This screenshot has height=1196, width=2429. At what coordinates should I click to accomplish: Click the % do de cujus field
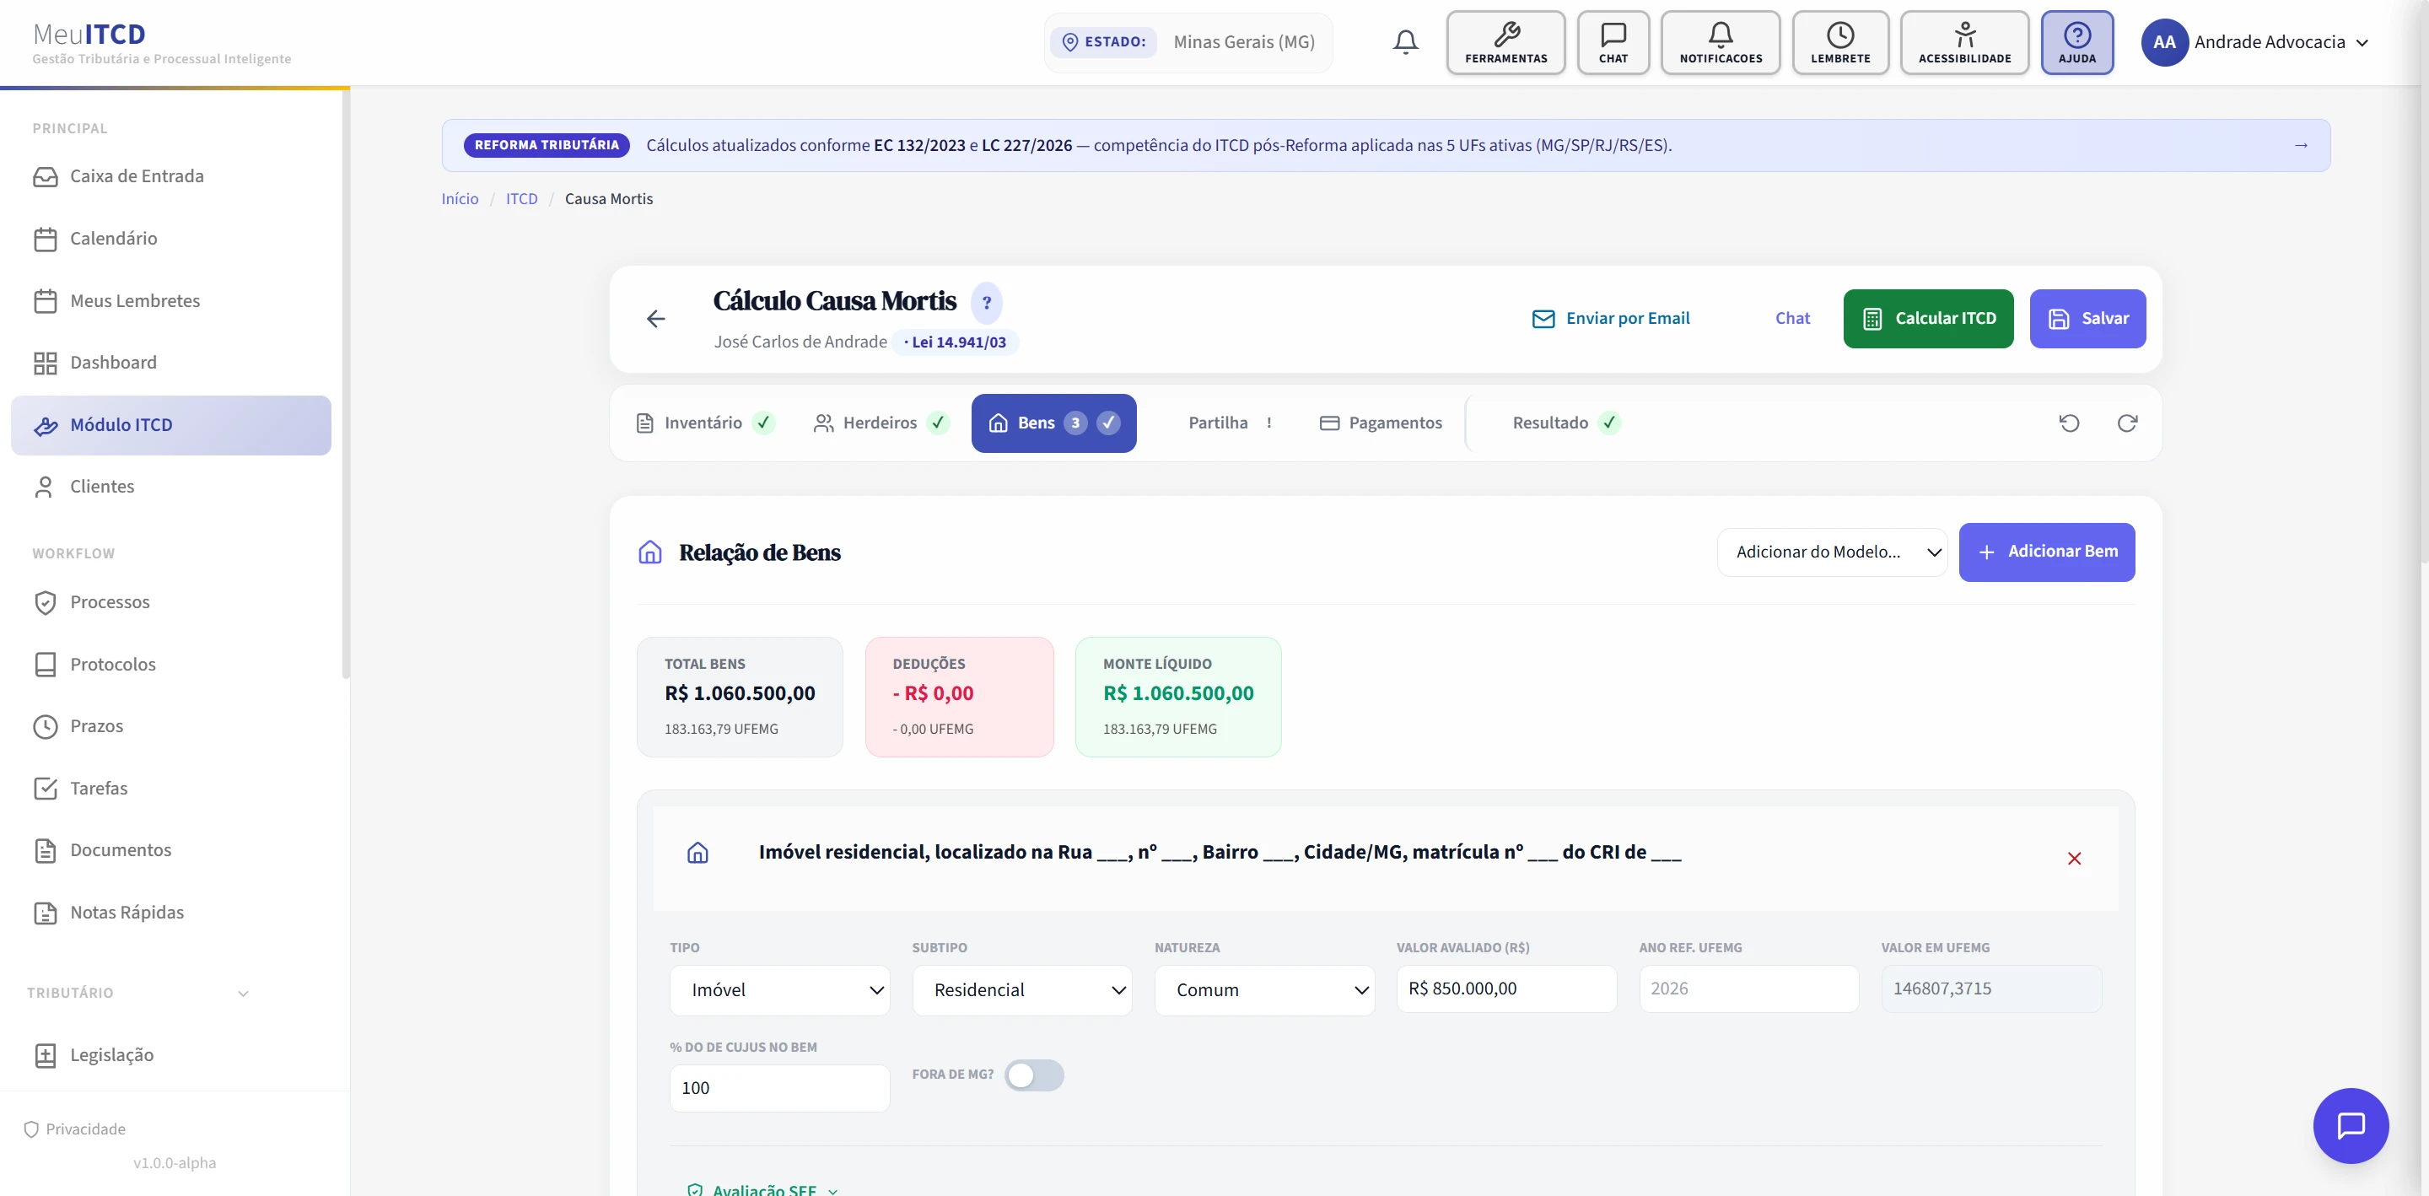click(x=780, y=1089)
